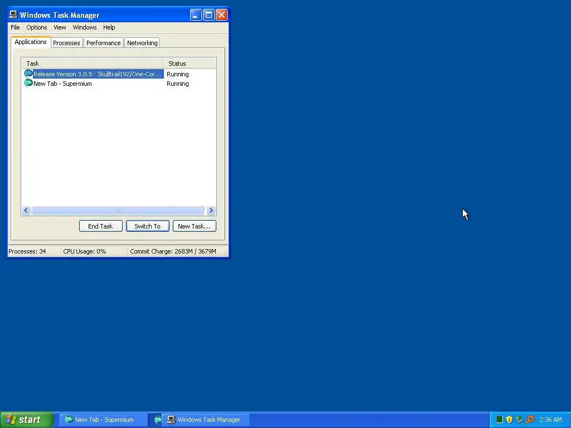Switch to the Performance tab
Screen dimensions: 571x428
click(103, 43)
